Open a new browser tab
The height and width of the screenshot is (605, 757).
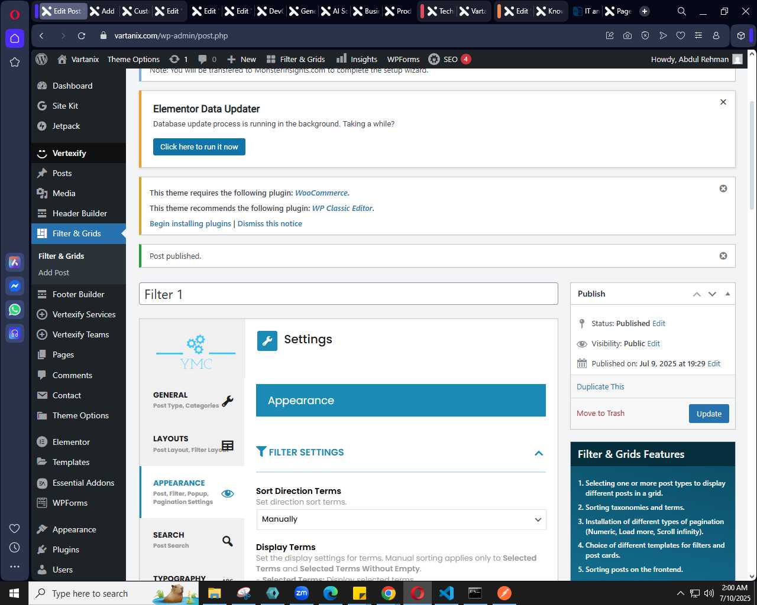coord(645,11)
